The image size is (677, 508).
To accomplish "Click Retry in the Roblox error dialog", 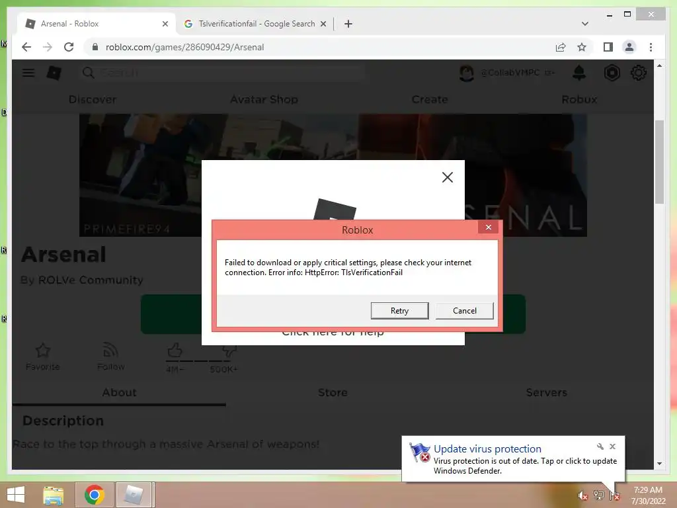I will (399, 311).
